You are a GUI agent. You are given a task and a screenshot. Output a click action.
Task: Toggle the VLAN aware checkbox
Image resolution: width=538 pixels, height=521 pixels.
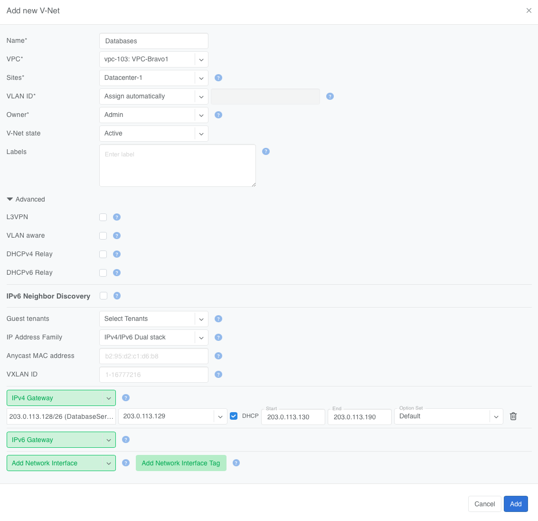click(x=103, y=236)
